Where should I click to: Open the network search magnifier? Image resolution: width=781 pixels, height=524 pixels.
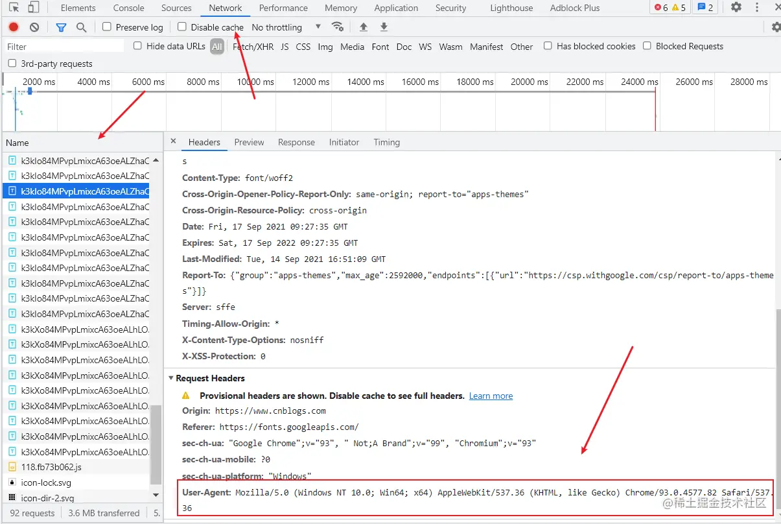point(81,27)
